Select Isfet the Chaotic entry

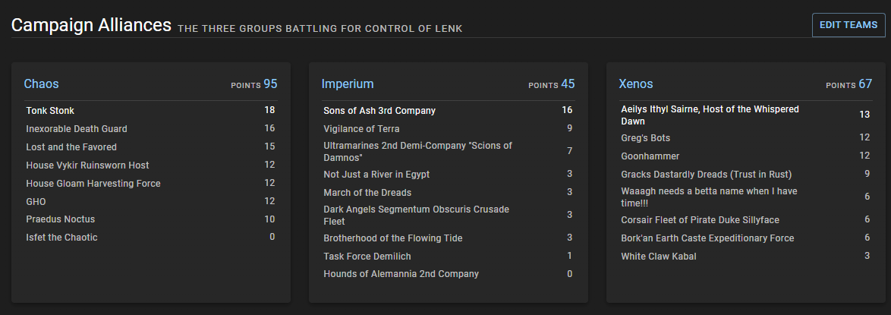click(x=61, y=238)
